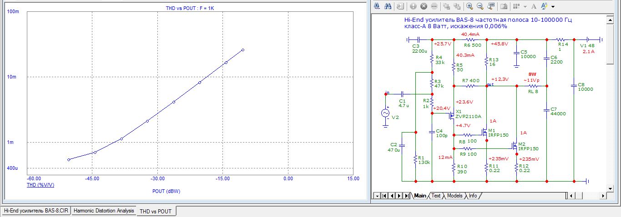Viewport: 621px width, 217px height.
Task: Open page list dropdown left of Main tab
Action: (x=376, y=196)
